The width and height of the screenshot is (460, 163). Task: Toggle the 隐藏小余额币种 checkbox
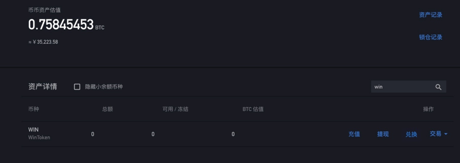[77, 87]
